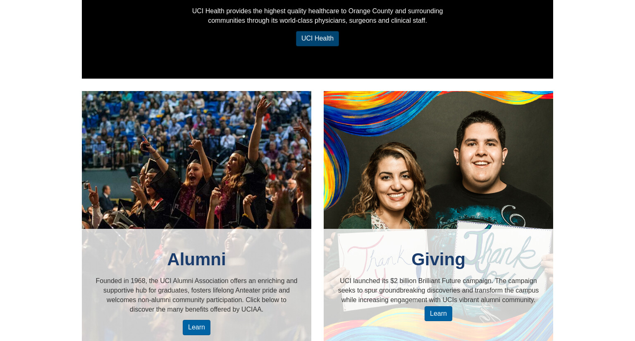Image resolution: width=635 pixels, height=341 pixels.
Task: Click the UCI Health description text
Action: [317, 16]
